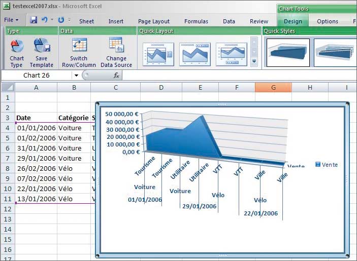
Task: Choose the third Quick Layout thumbnail
Action: click(232, 54)
